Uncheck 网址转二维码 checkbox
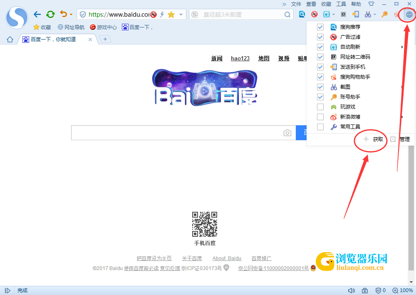Viewport: 416px width, 295px height. (x=320, y=57)
